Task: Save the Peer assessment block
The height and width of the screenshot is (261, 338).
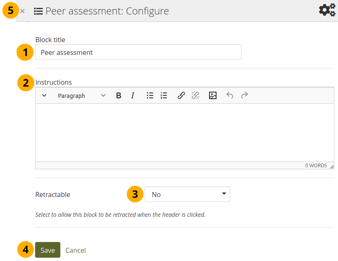Action: [x=48, y=250]
